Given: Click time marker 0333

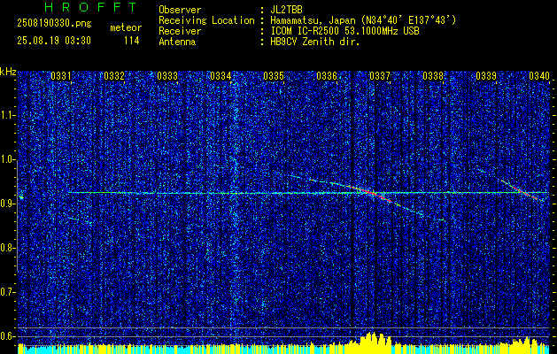Looking at the screenshot, I should click(x=167, y=76).
